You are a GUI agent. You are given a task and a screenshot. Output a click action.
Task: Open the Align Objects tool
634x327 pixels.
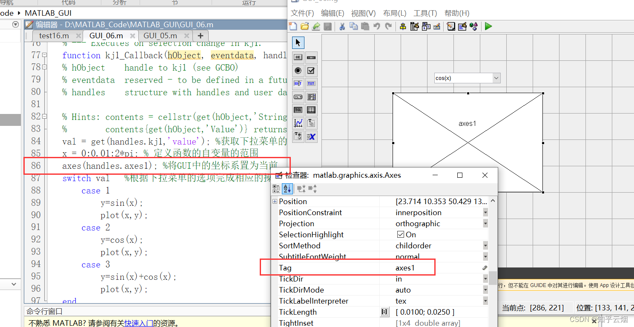[403, 26]
